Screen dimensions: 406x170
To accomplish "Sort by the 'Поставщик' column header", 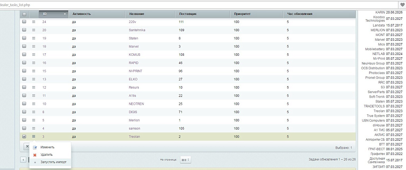I will click(x=187, y=14).
